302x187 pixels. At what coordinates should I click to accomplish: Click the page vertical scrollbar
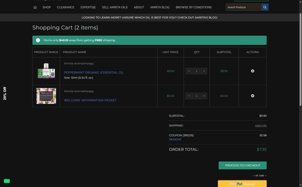click(x=300, y=60)
